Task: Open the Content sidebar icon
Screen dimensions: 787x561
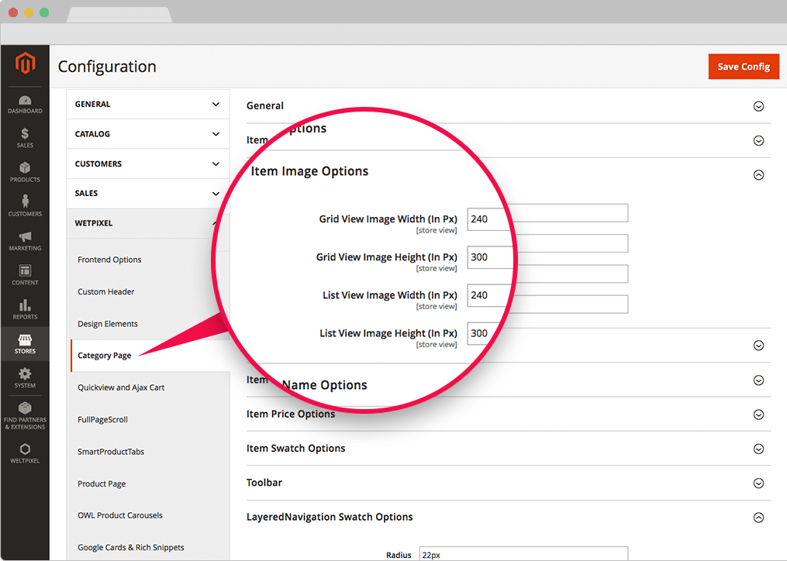Action: (x=25, y=274)
